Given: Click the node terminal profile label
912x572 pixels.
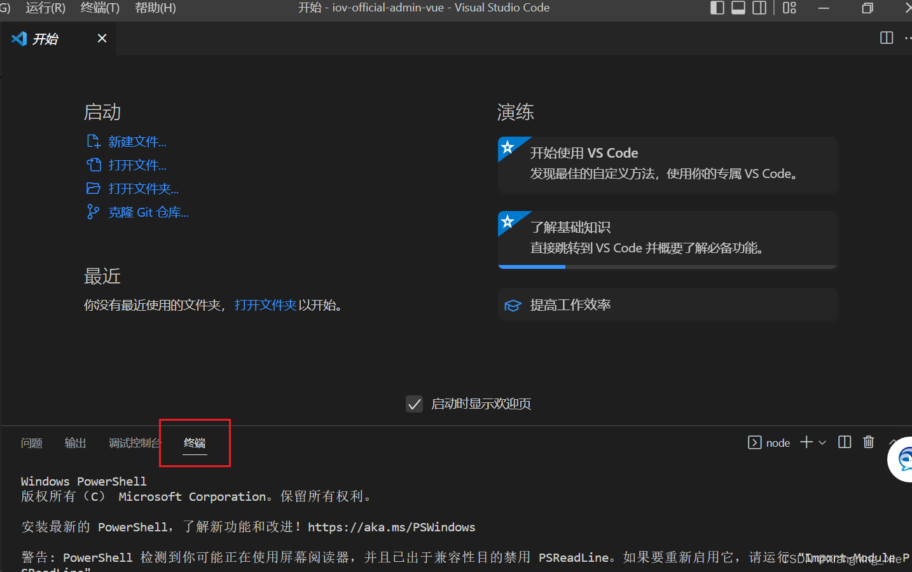Looking at the screenshot, I should pyautogui.click(x=778, y=443).
